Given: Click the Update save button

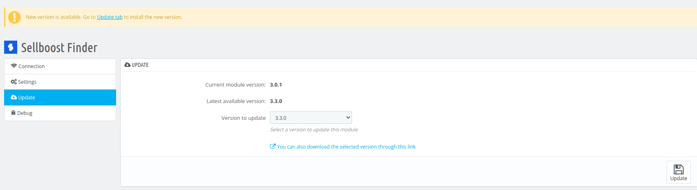Looking at the screenshot, I should [679, 172].
